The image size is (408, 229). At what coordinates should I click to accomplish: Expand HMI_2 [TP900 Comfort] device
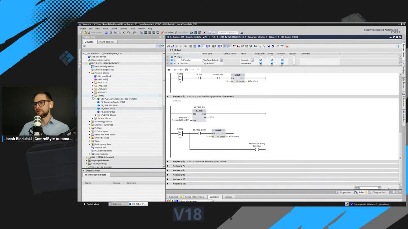[x=86, y=157]
